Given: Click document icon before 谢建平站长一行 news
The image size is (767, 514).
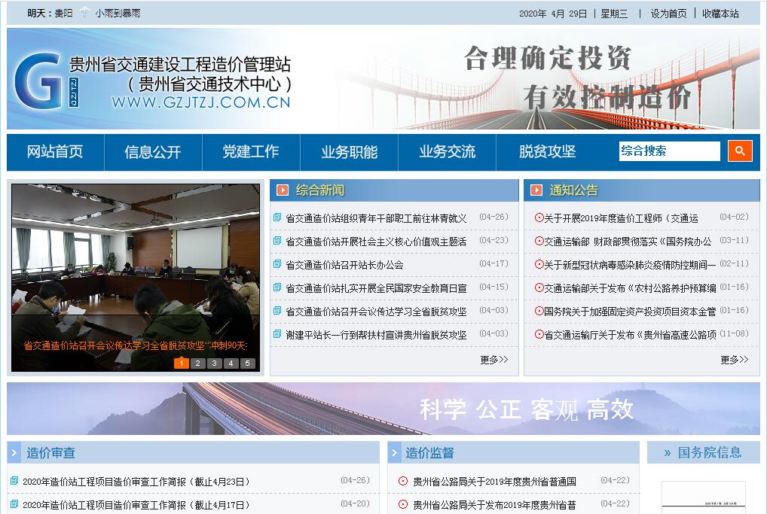Looking at the screenshot, I should coord(277,334).
